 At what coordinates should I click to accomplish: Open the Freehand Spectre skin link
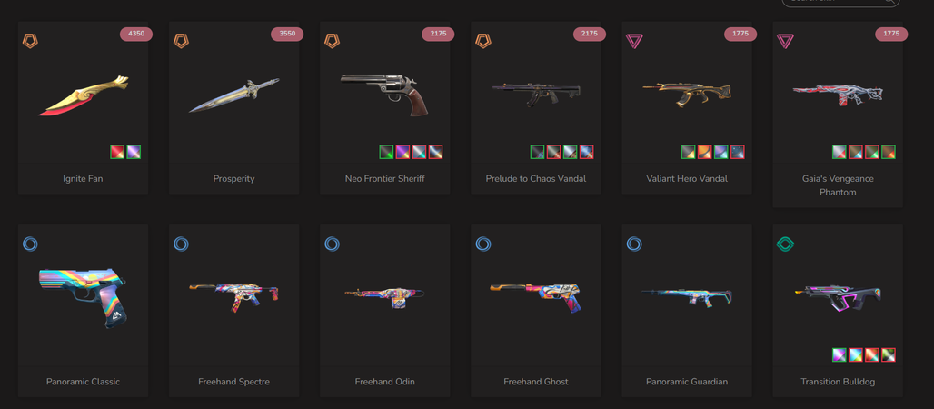coord(234,382)
